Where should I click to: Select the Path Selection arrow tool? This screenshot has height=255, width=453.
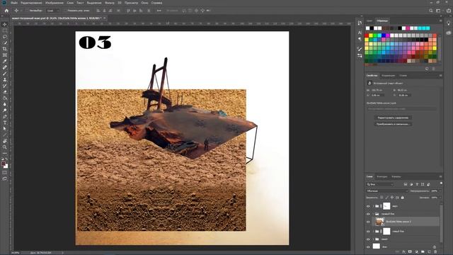[x=5, y=129]
